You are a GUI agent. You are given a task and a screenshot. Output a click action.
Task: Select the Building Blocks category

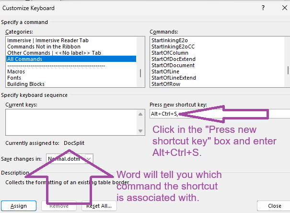click(71, 84)
